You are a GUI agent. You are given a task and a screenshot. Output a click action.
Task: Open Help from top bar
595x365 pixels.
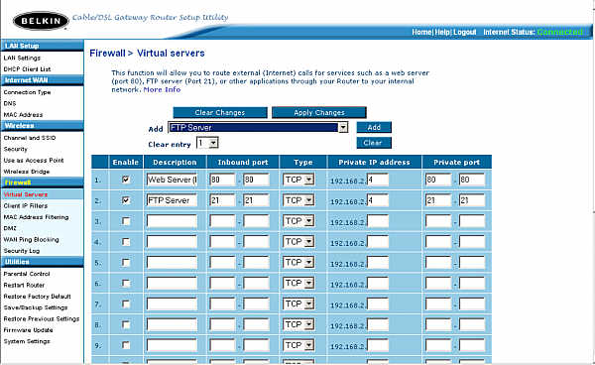442,32
